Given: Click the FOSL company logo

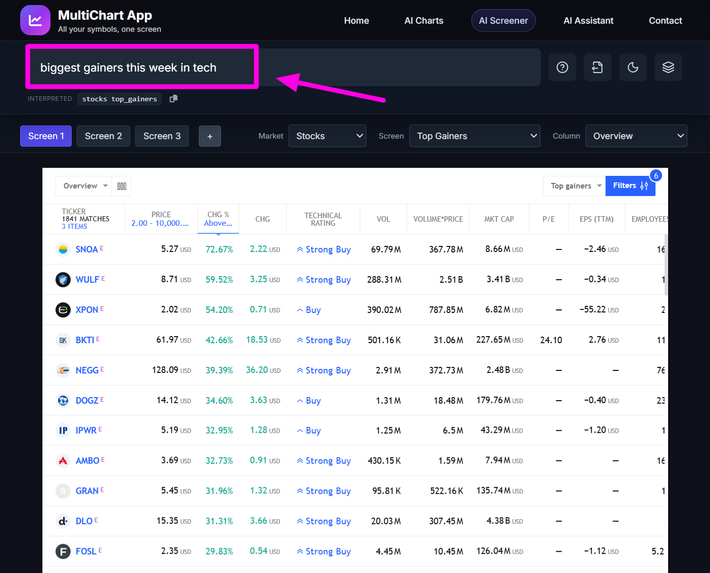Looking at the screenshot, I should [x=63, y=551].
